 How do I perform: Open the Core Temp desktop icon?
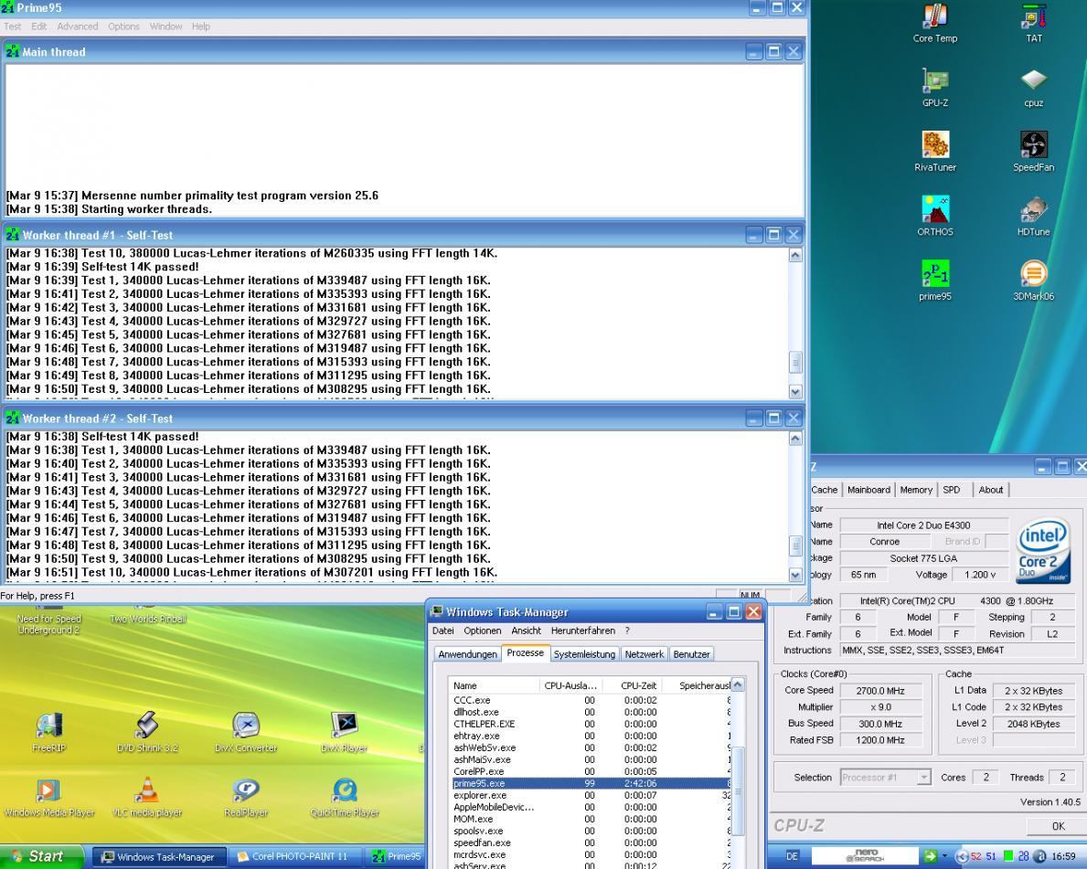click(x=934, y=23)
